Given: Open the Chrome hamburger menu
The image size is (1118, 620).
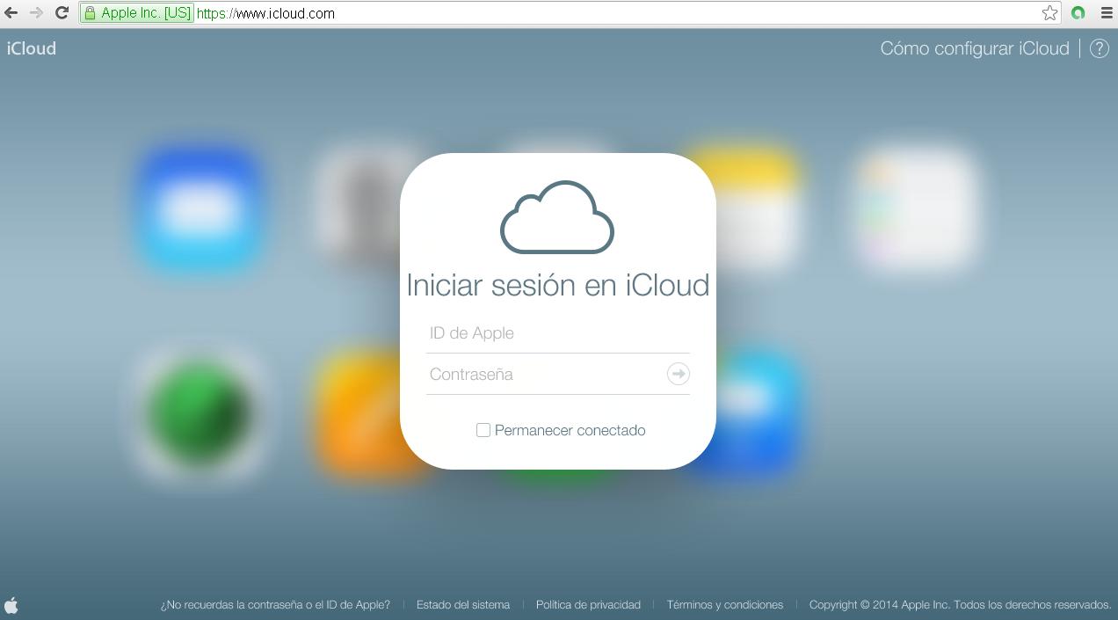Looking at the screenshot, I should (x=1107, y=13).
